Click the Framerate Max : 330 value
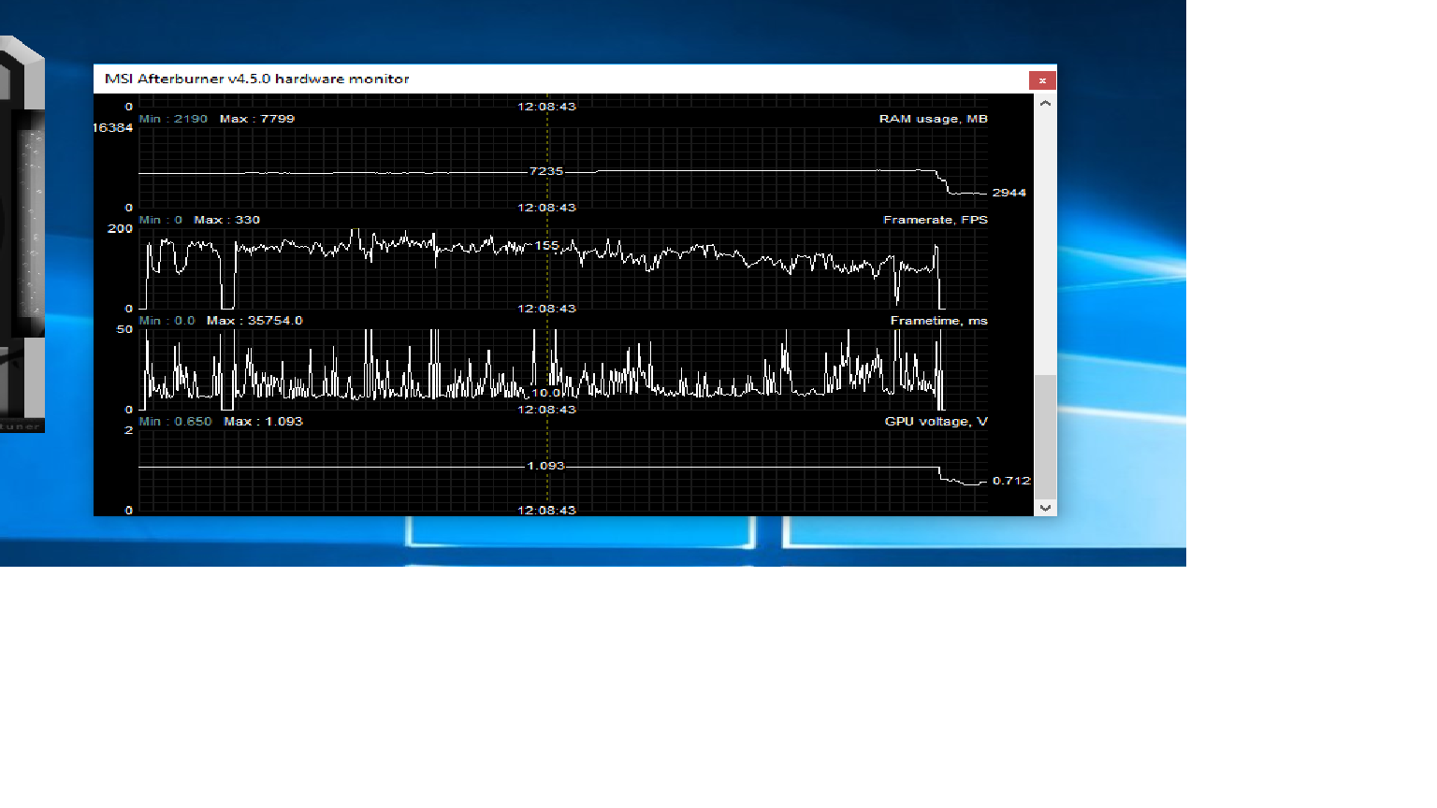Image resolution: width=1437 pixels, height=808 pixels. tap(227, 220)
